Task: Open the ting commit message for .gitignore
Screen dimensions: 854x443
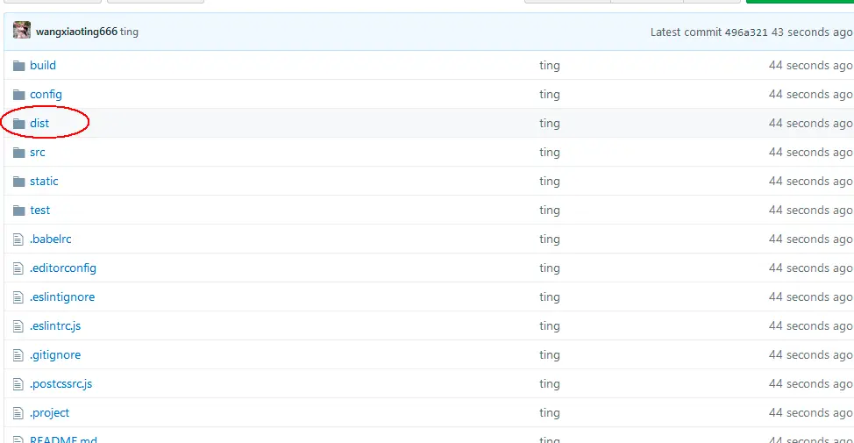Action: tap(550, 354)
